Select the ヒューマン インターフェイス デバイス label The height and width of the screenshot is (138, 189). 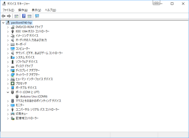point(34,79)
